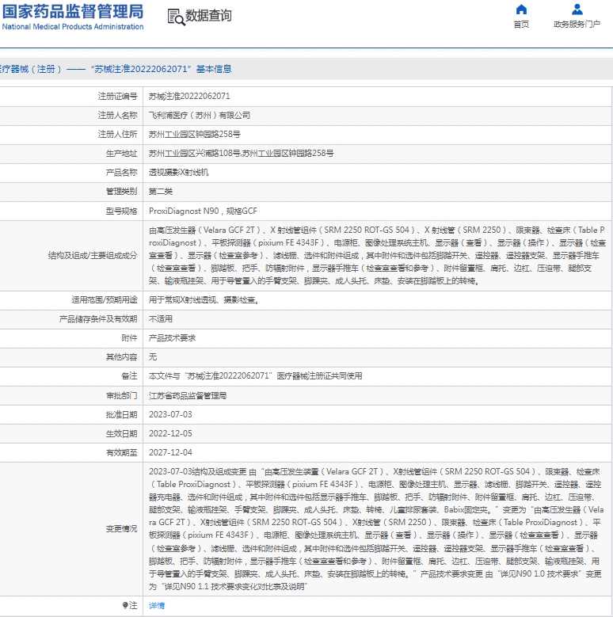Click the 基本信息 section header title
Viewport: 613px width, 617px height.
(x=116, y=69)
